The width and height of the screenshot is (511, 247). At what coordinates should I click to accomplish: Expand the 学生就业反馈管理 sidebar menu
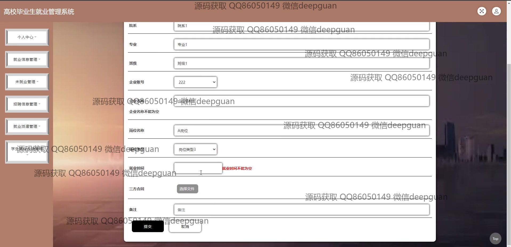tap(27, 151)
